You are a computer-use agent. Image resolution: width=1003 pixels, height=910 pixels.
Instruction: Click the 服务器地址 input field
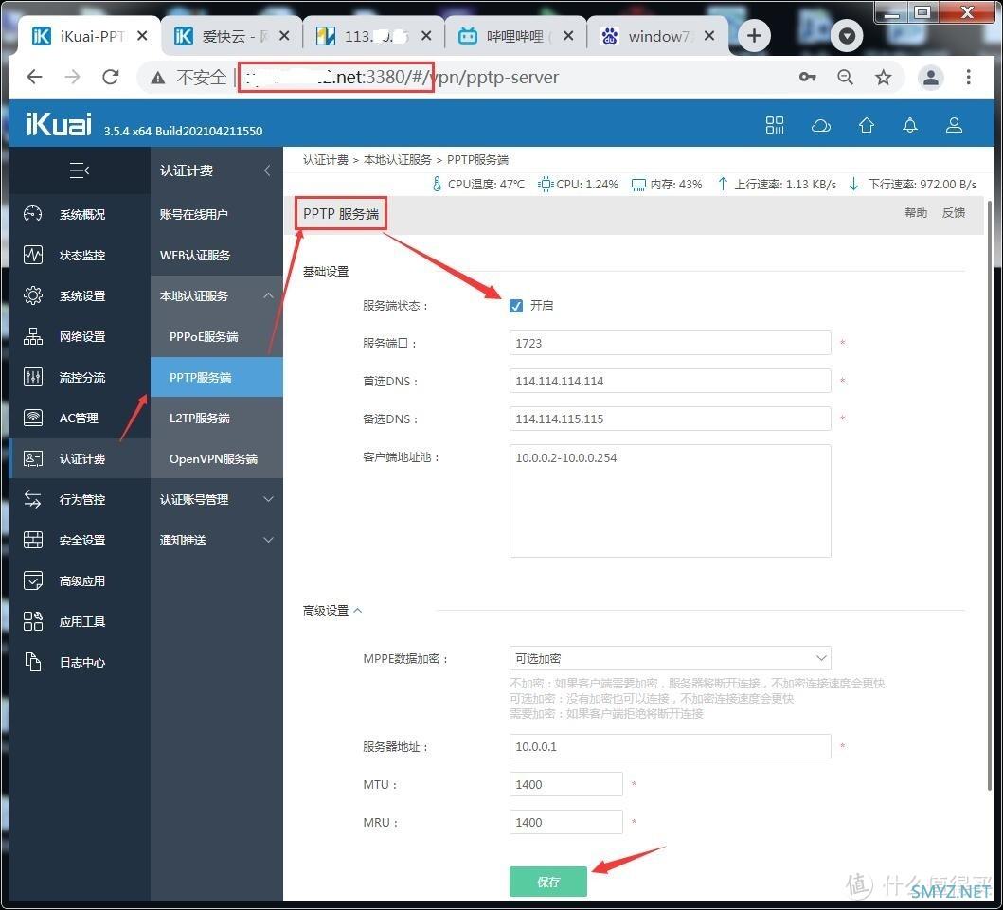(x=670, y=746)
